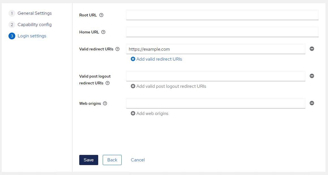This screenshot has width=328, height=175.
Task: Focus the Web origins text field
Action: [x=215, y=103]
